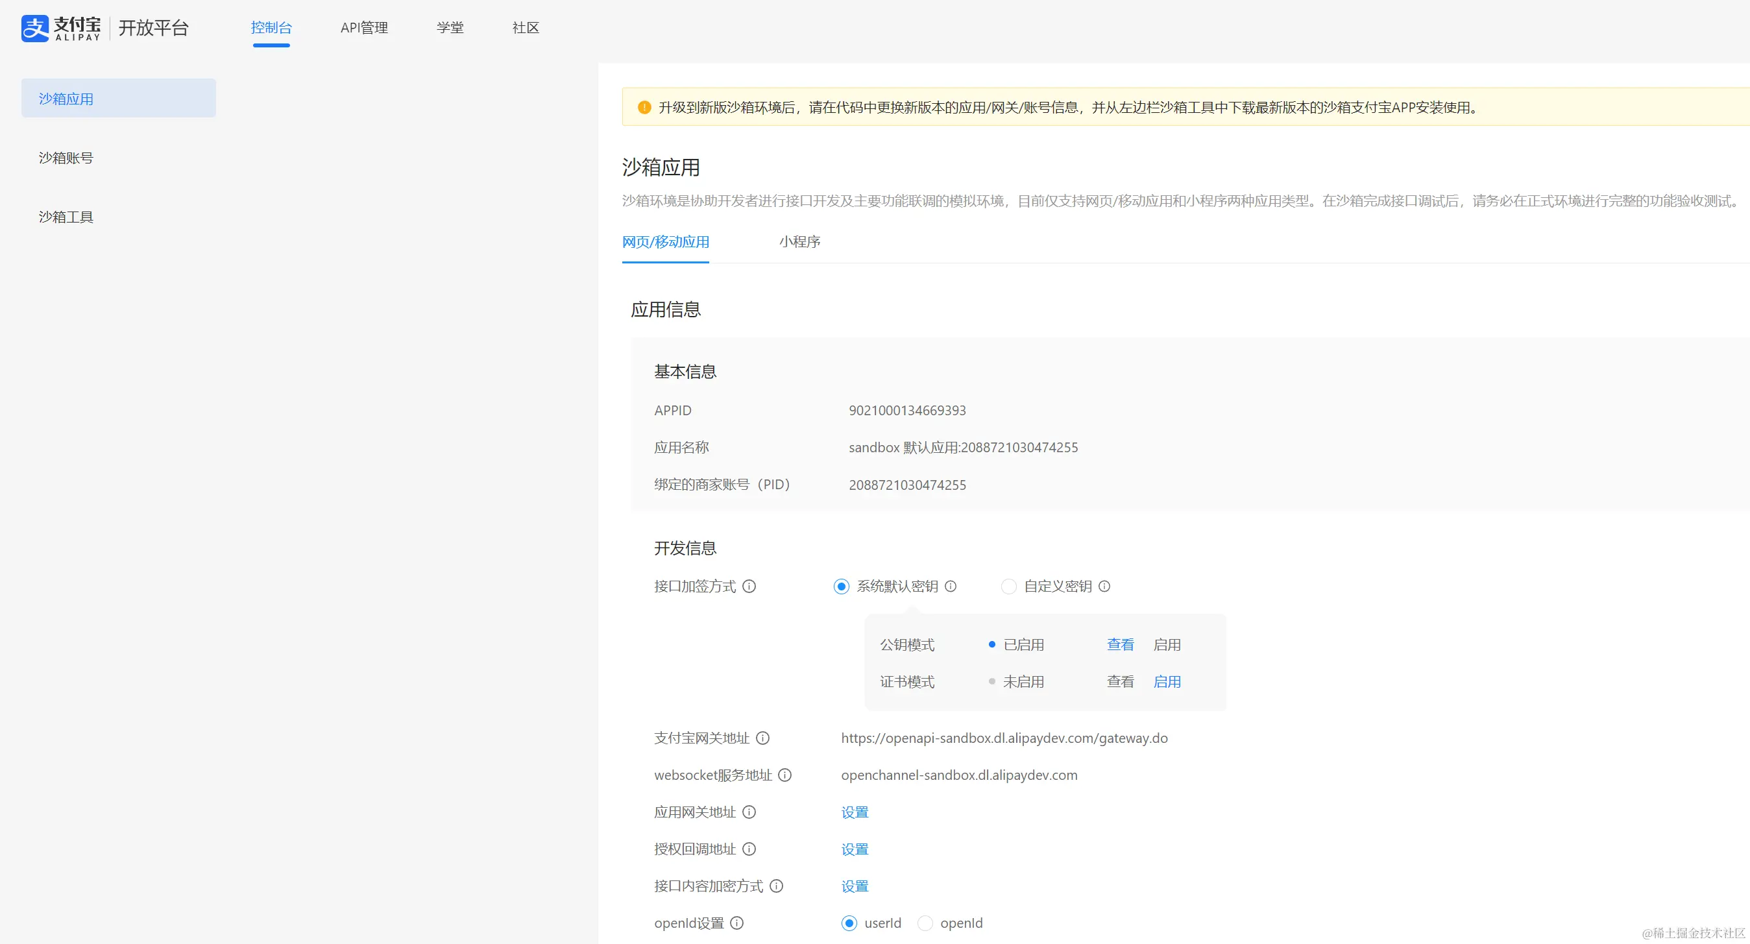
Task: Click the openchannel-sandbox.dl.alipaydev.com address
Action: tap(958, 775)
